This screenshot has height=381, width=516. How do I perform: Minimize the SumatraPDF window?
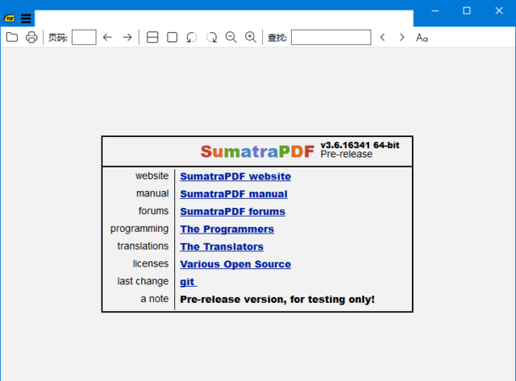435,10
